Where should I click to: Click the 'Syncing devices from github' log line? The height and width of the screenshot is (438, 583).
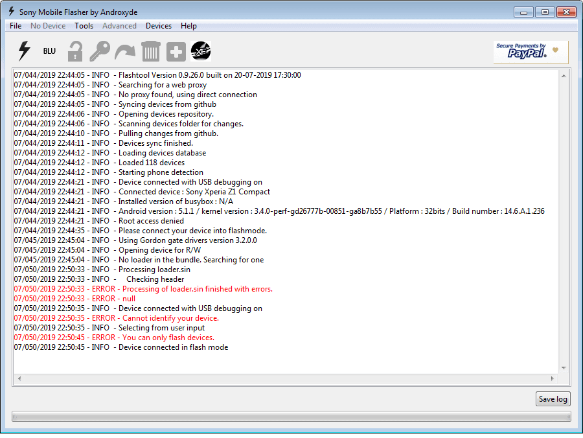[115, 104]
